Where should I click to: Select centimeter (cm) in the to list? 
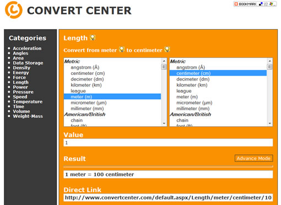[218, 73]
